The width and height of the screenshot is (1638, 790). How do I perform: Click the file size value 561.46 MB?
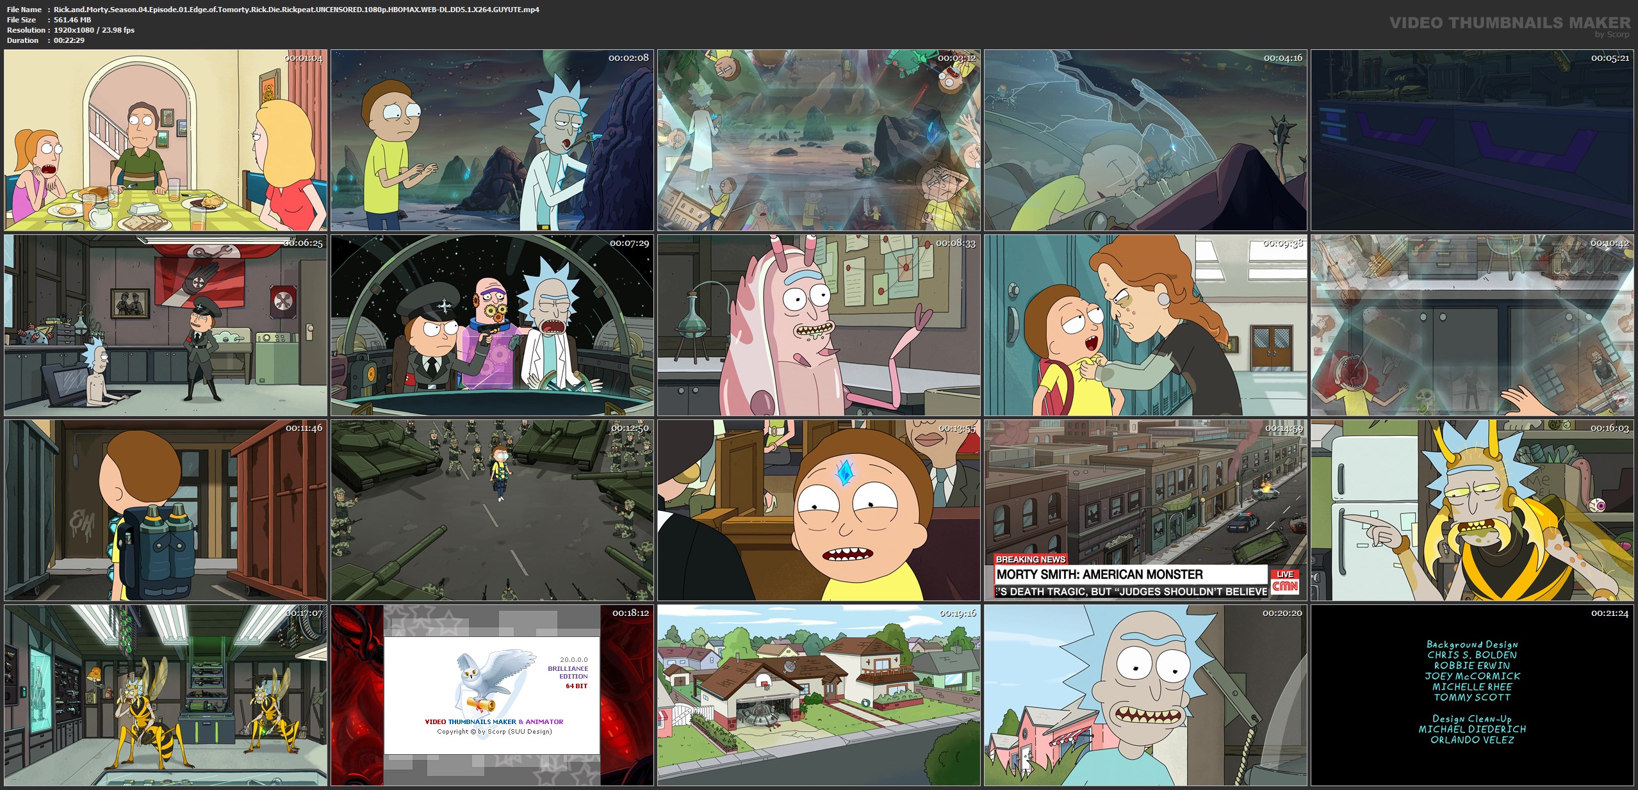point(72,20)
